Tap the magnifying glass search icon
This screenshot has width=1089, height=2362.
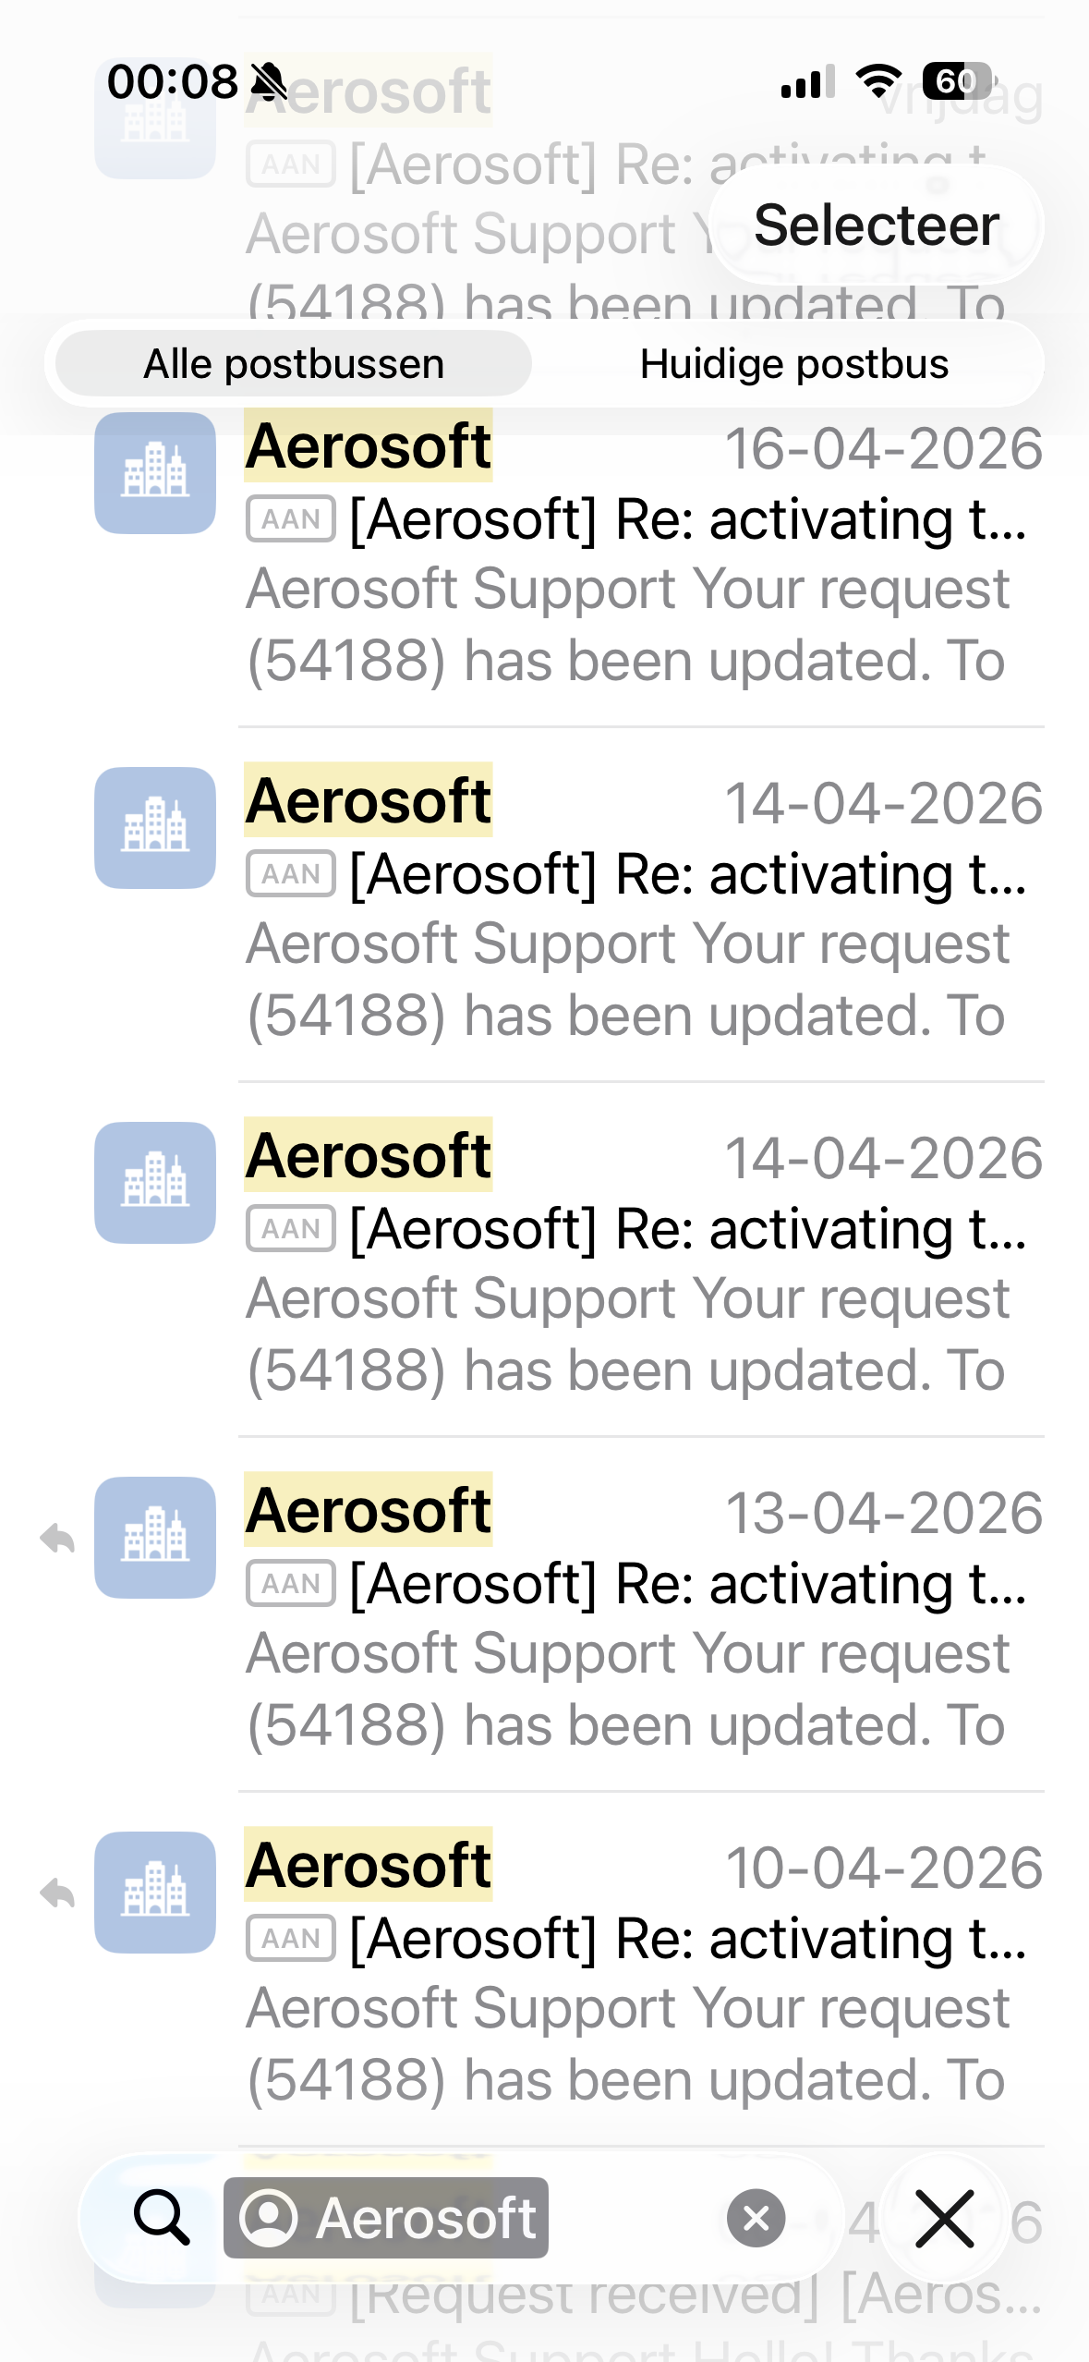point(162,2217)
